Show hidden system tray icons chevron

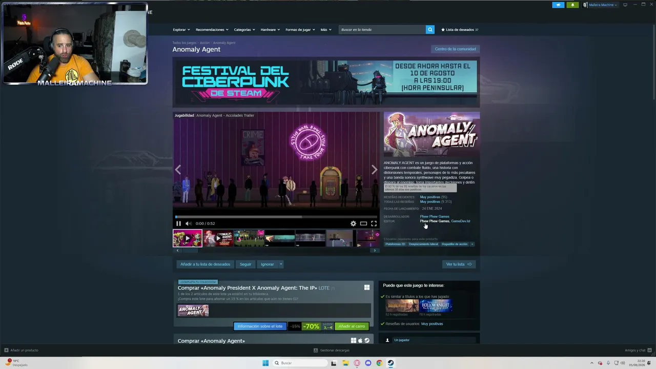tap(592, 363)
